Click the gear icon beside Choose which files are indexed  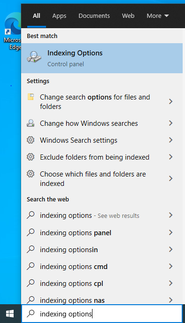(31, 174)
